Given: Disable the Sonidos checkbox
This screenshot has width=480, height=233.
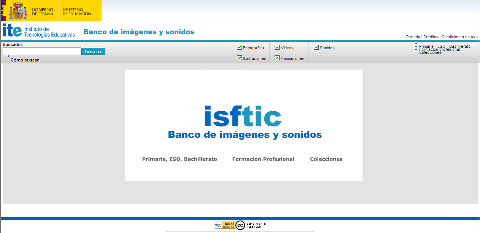Looking at the screenshot, I should pyautogui.click(x=316, y=47).
